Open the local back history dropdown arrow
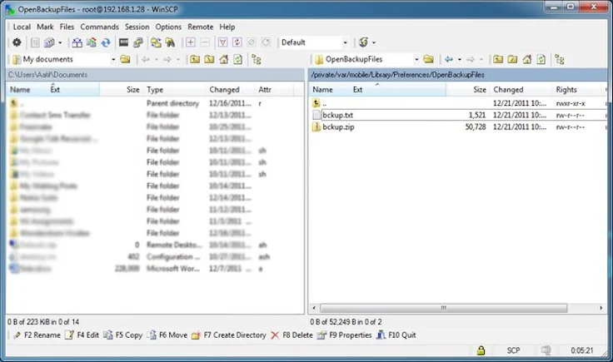The width and height of the screenshot is (613, 362). 156,59
